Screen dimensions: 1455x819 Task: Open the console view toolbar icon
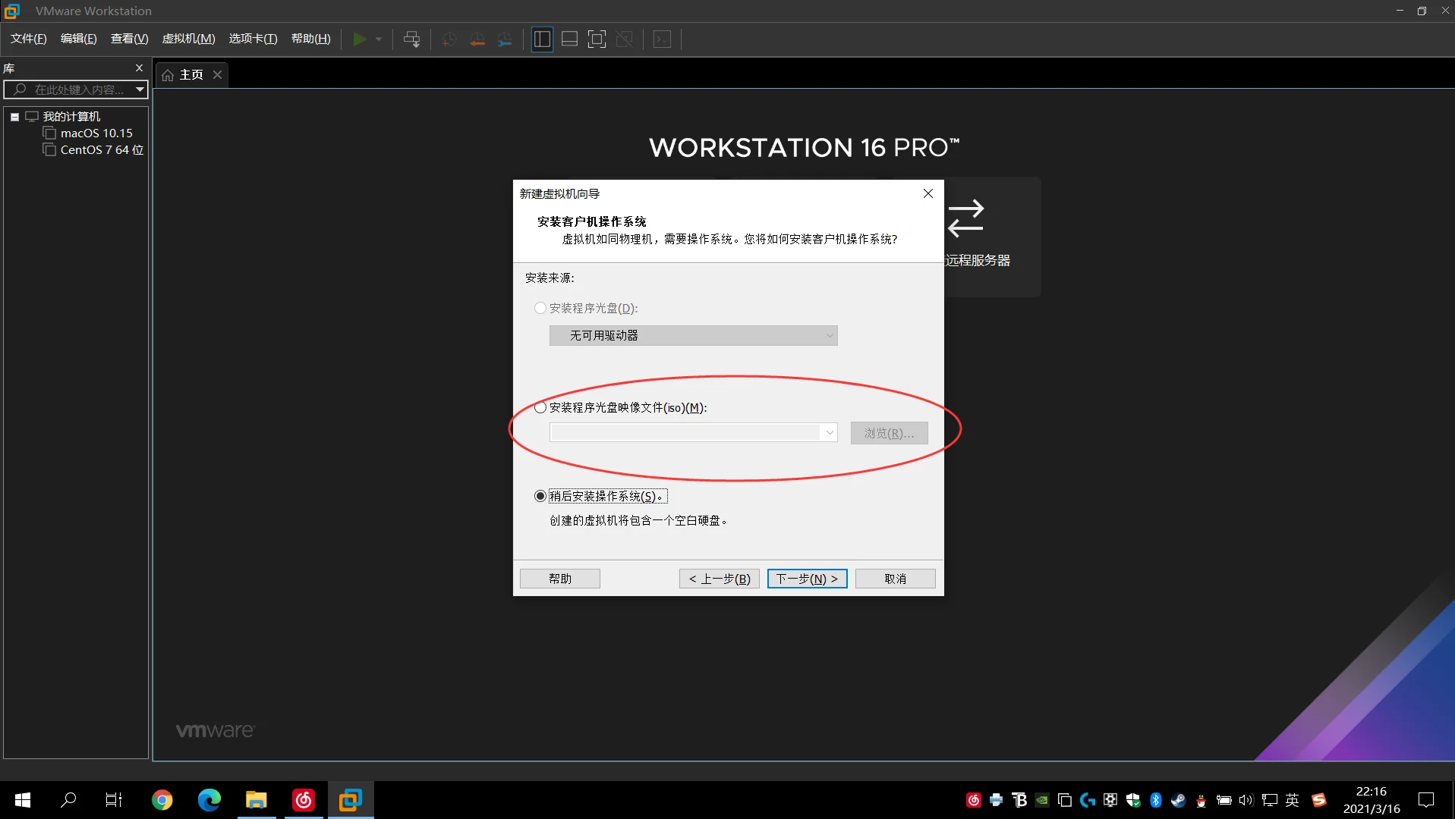(663, 39)
